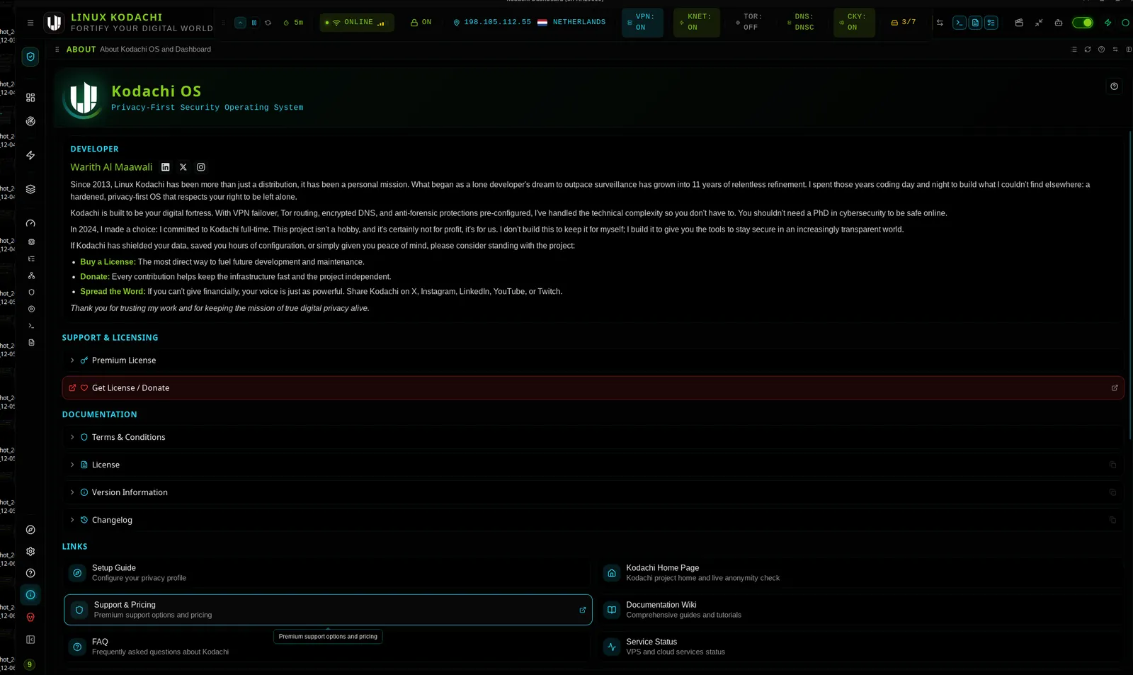This screenshot has width=1133, height=675.
Task: Open the document icon in top toolbar
Action: (975, 23)
